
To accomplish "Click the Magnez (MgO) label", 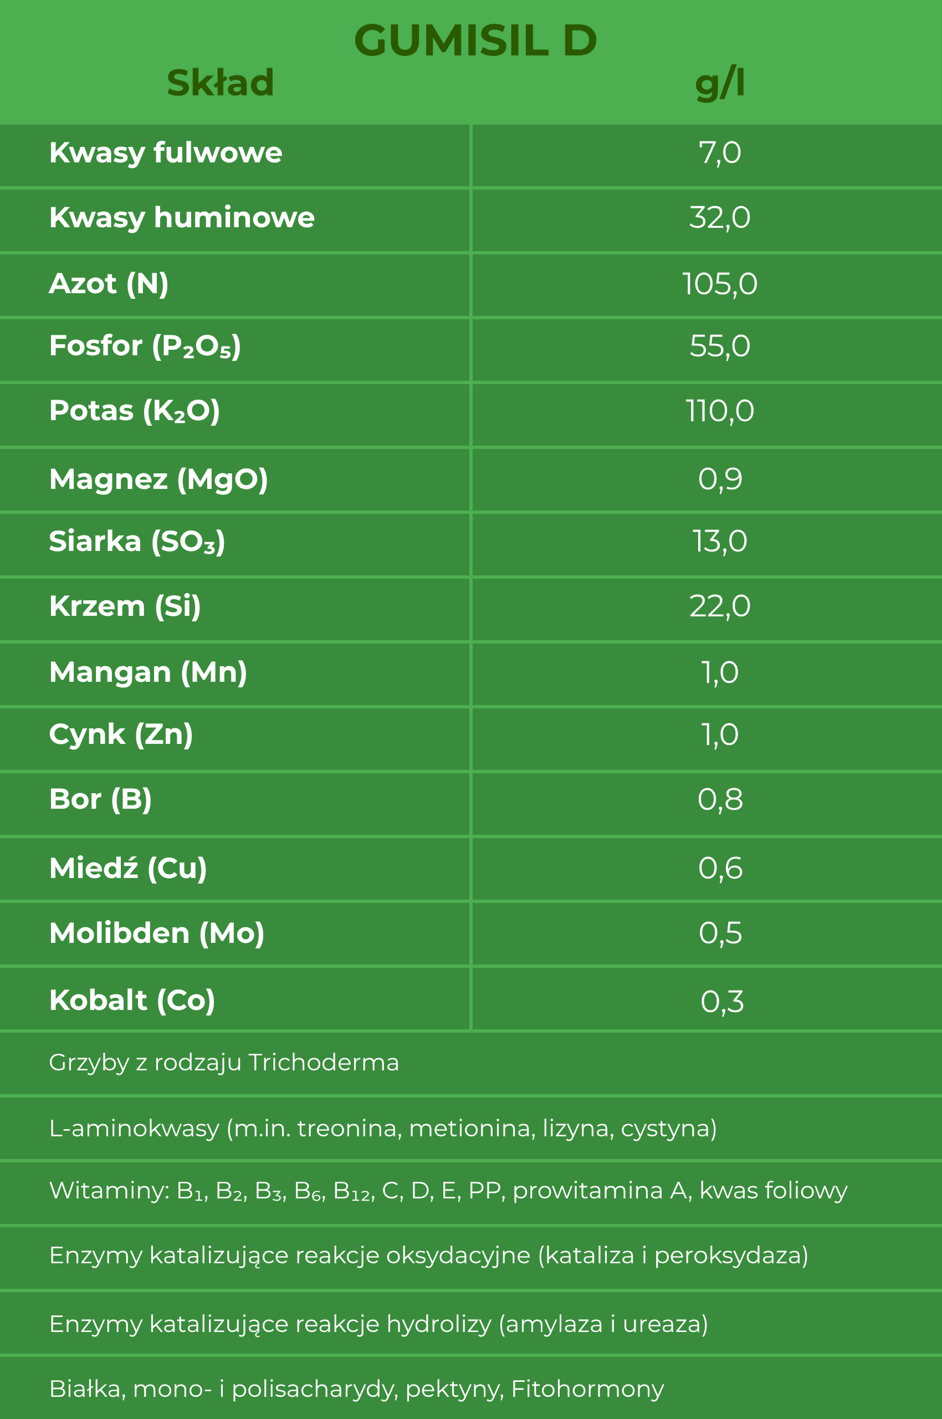I will point(158,479).
